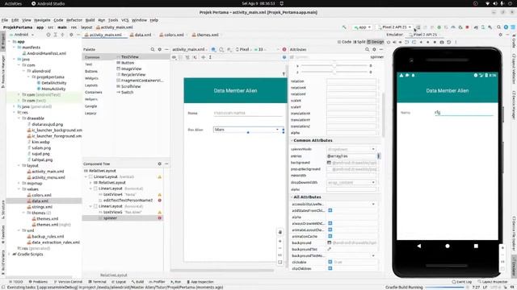Open the spinnerMode dropdown
The image size is (517, 290).
pos(351,149)
